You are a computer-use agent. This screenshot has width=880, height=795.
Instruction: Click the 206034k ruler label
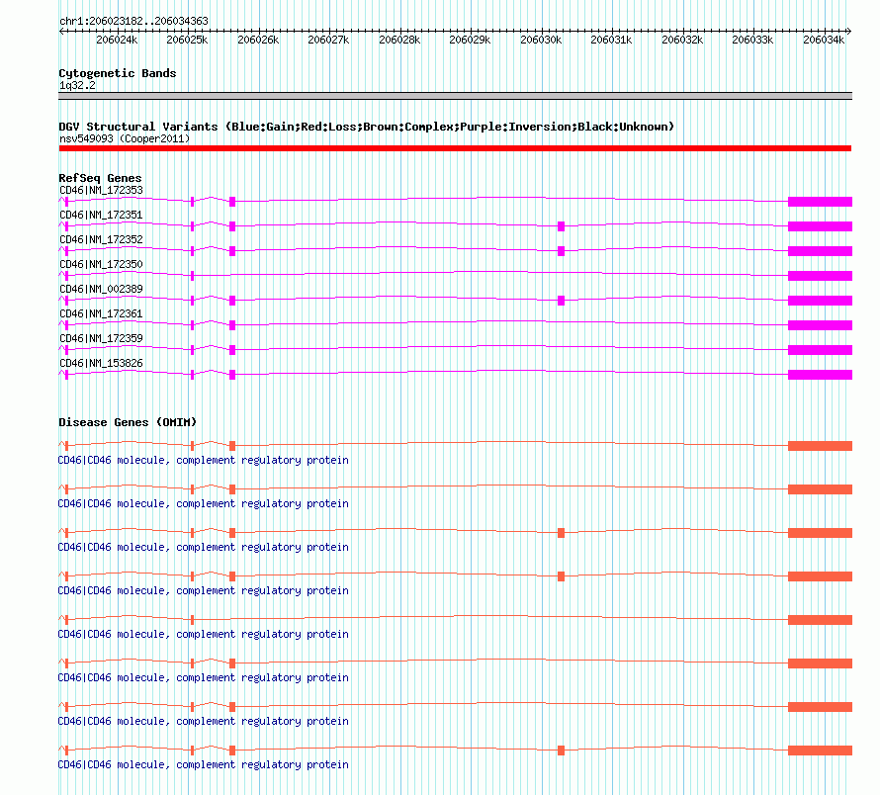point(824,40)
